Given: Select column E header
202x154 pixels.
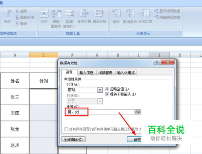Looking at the screenshot, I should [44, 55].
